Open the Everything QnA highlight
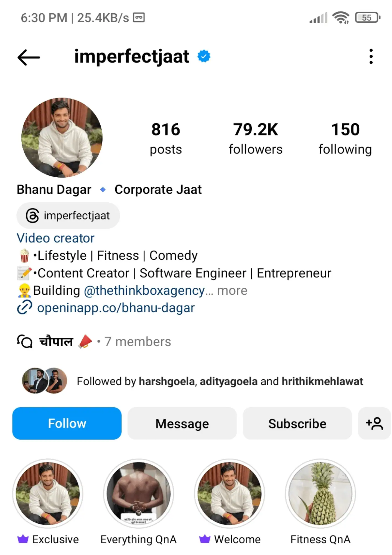Screen dimensions: 392x555 139,493
